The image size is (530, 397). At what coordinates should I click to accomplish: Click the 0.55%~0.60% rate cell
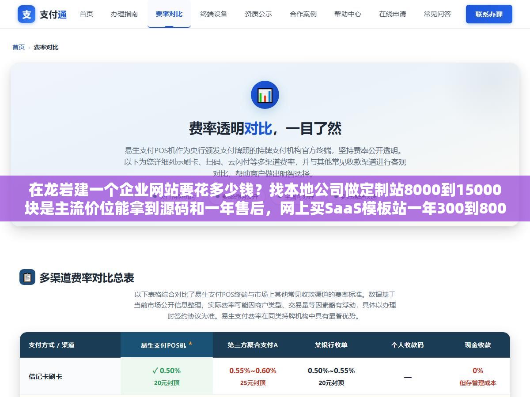tap(253, 371)
